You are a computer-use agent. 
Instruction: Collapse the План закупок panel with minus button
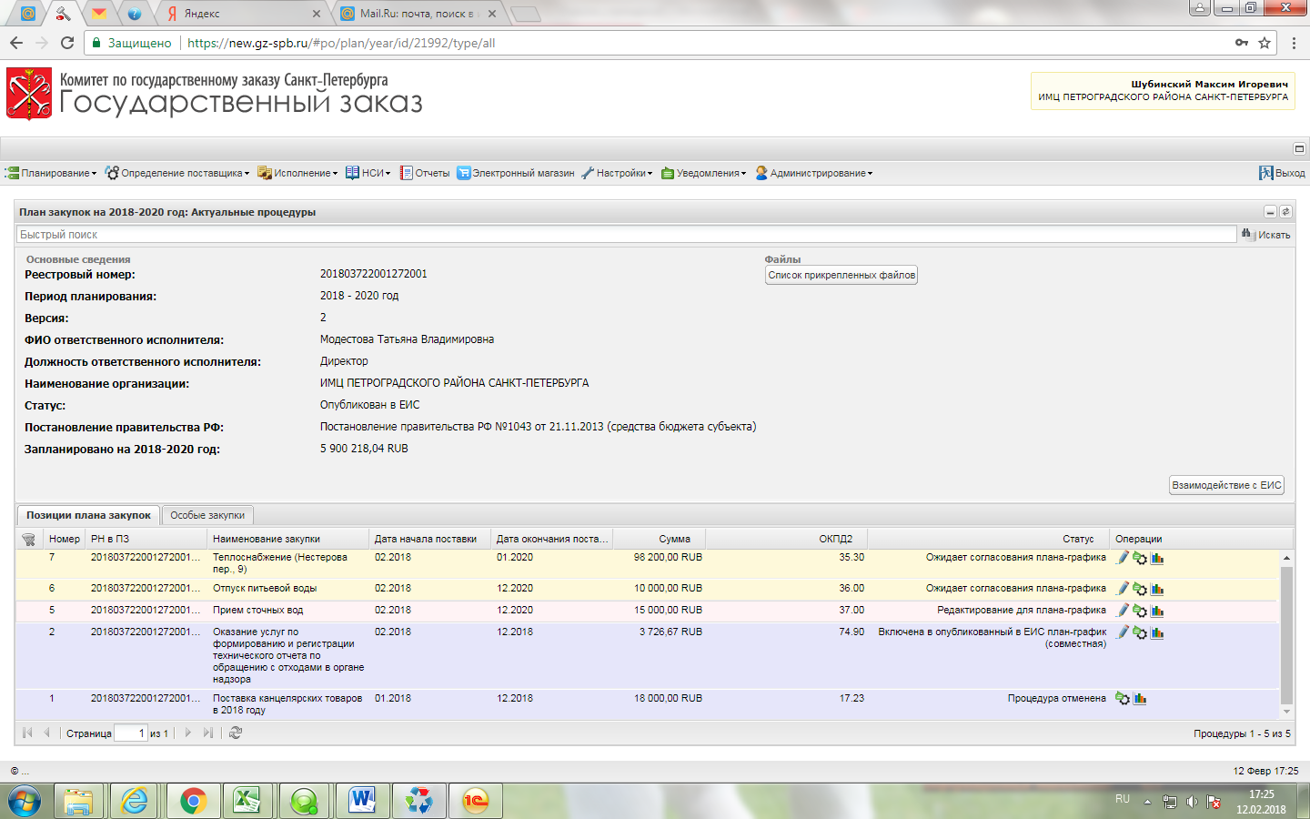[1270, 212]
